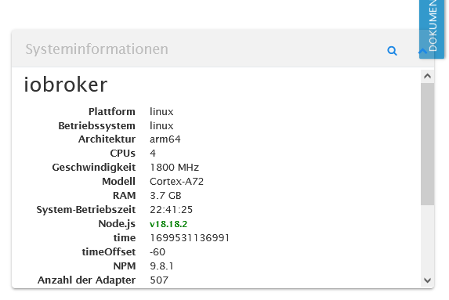
Task: Select the Cortex-A72 model value
Action: tap(176, 182)
